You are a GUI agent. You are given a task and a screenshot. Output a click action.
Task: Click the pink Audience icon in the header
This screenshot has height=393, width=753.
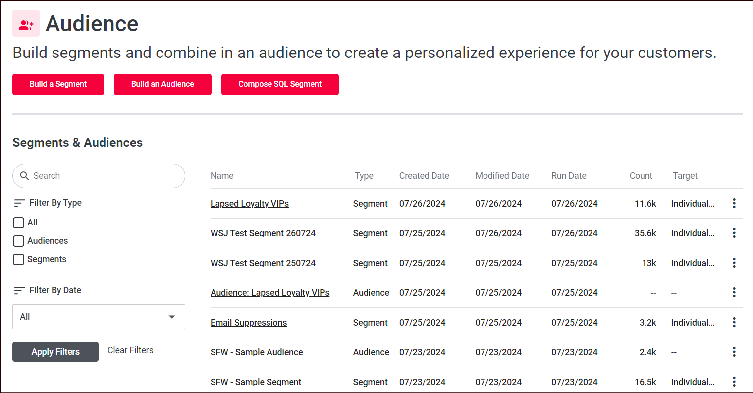pos(26,23)
